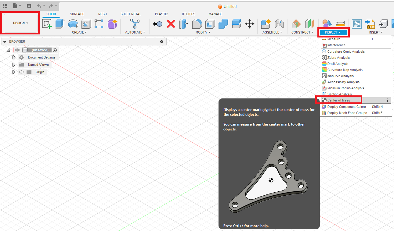The height and width of the screenshot is (231, 394).
Task: Click the Joint icon in the Assemble section
Action: click(280, 23)
